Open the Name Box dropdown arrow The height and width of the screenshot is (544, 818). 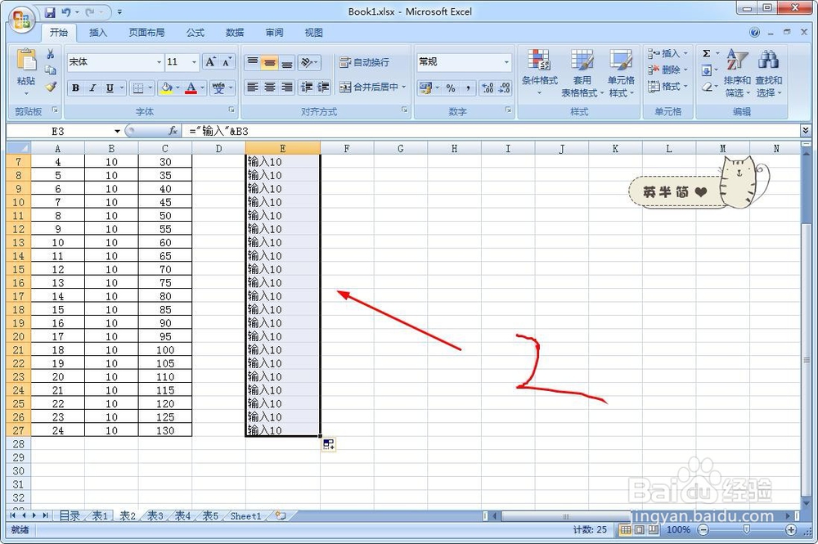click(117, 132)
